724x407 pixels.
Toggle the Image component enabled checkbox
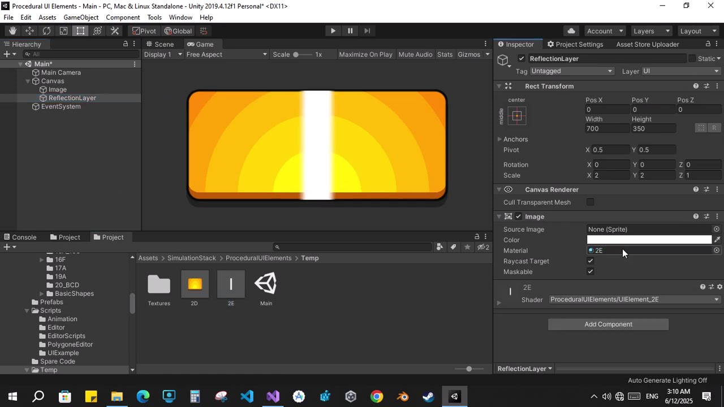(x=518, y=217)
